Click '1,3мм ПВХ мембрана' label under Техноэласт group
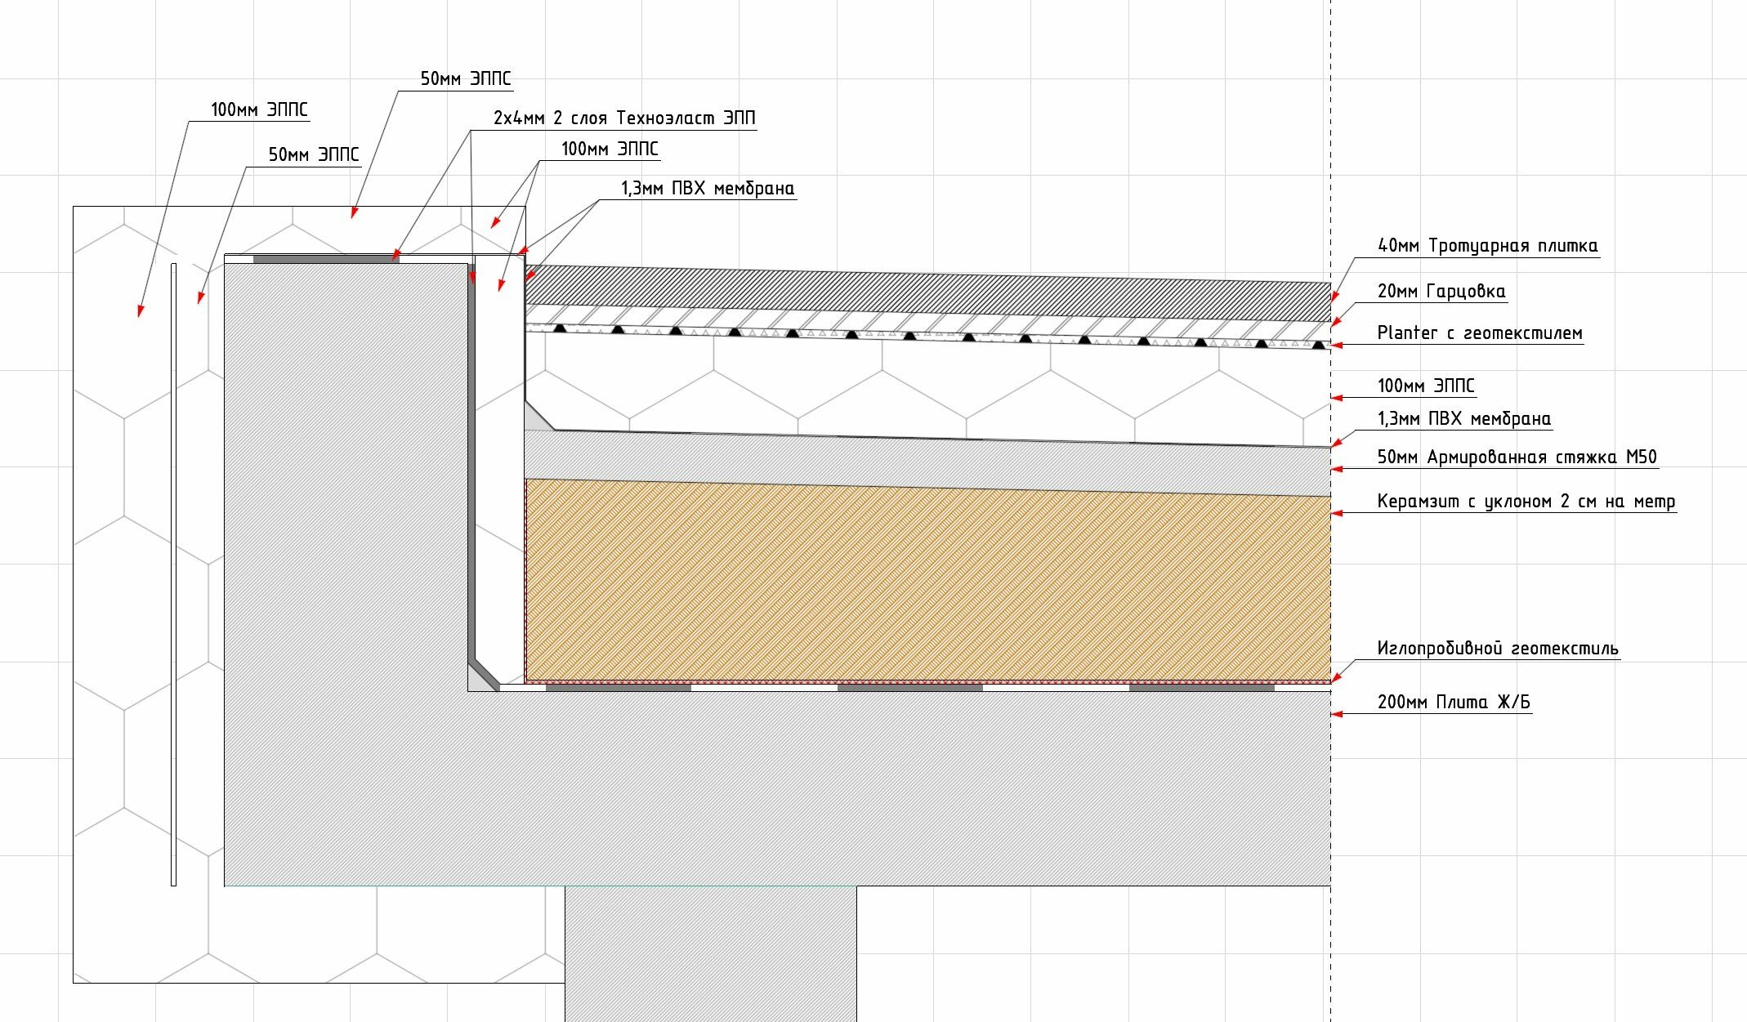The height and width of the screenshot is (1022, 1747). (708, 189)
